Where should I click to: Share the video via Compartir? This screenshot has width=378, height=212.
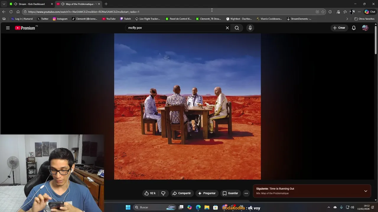[182, 193]
